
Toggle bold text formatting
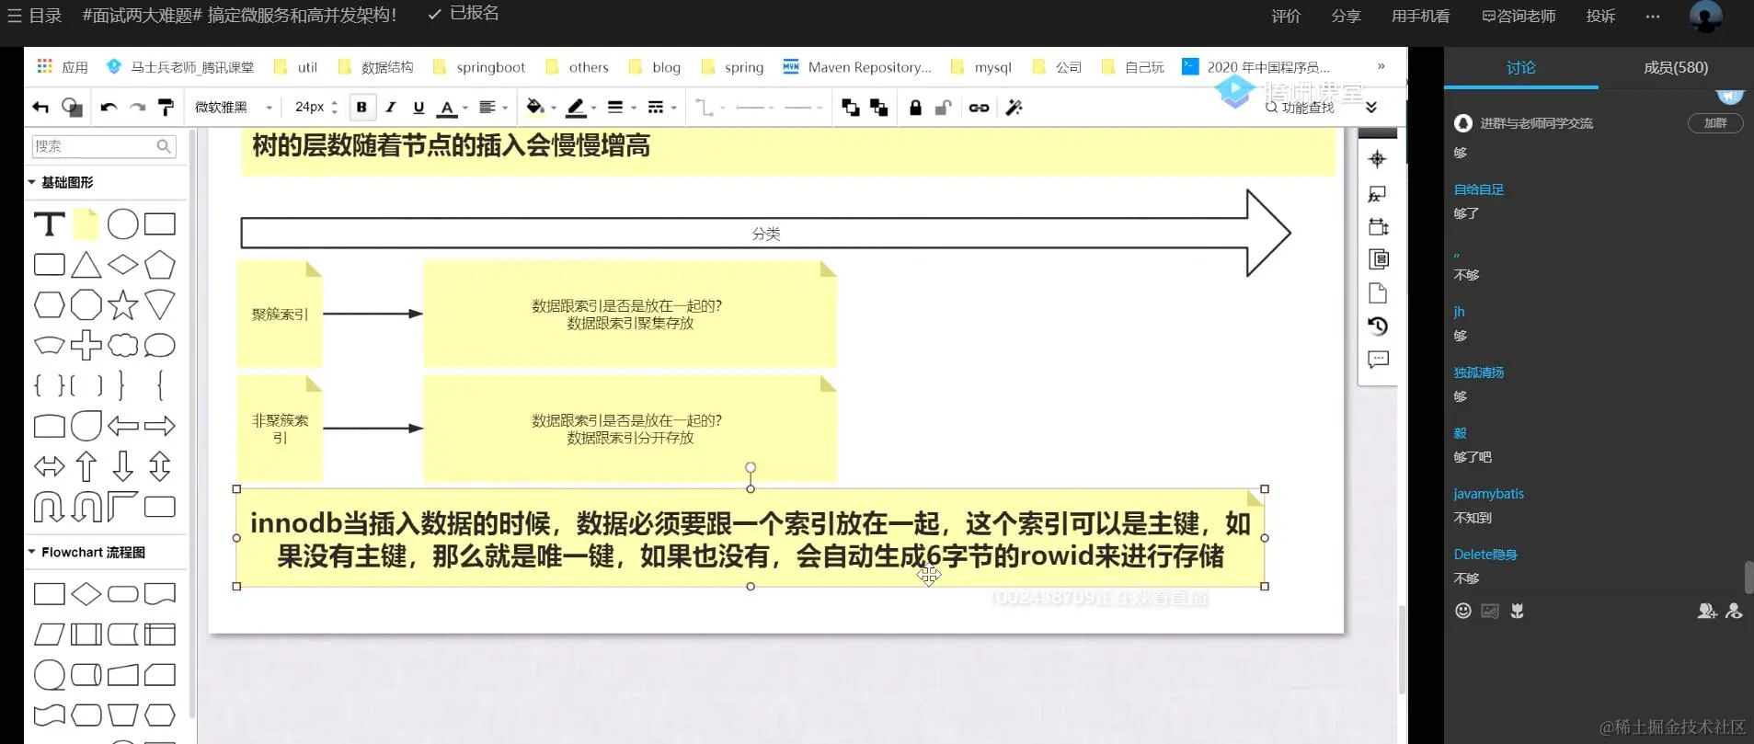[361, 108]
